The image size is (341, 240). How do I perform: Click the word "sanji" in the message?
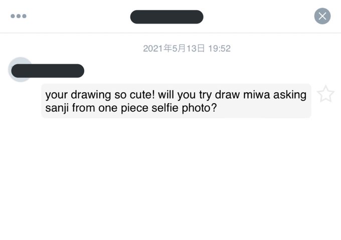[58, 108]
